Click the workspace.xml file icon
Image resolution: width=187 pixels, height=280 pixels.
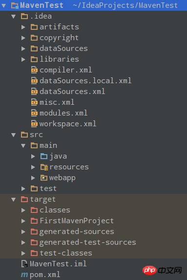(x=34, y=124)
